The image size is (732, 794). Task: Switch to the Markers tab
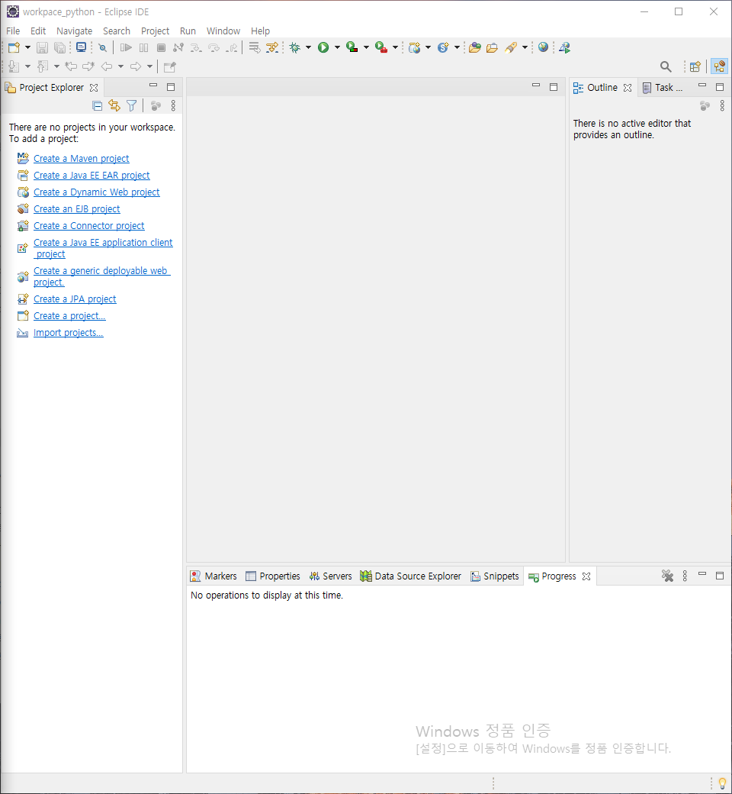click(x=213, y=576)
